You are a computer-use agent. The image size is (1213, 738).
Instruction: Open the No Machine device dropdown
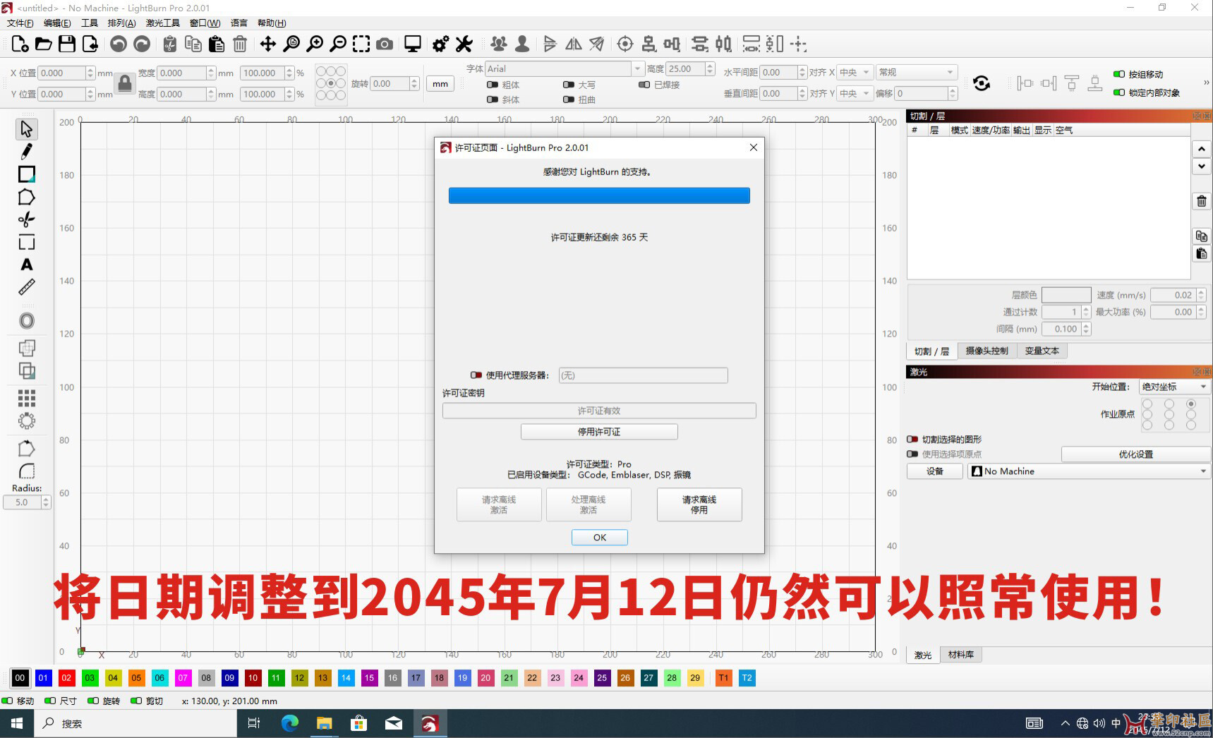[x=1089, y=471]
